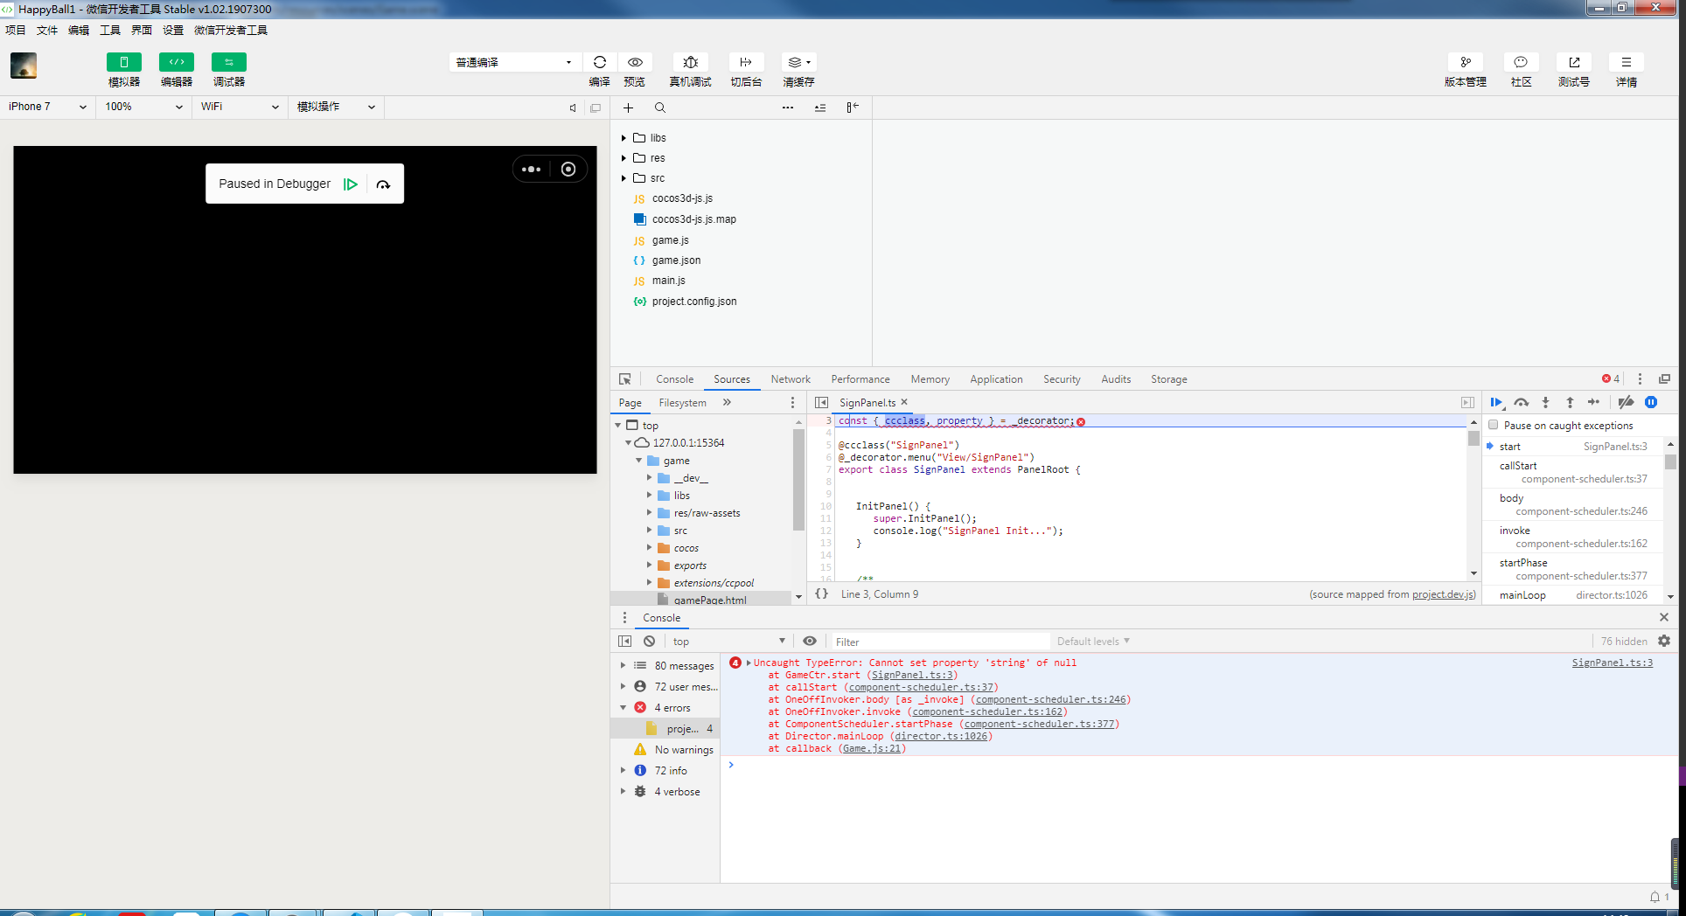Click the project.dev.js source map link
This screenshot has height=916, width=1686.
(1442, 594)
